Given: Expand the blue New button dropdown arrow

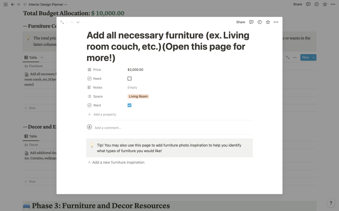Looking at the screenshot, I should coord(314,57).
